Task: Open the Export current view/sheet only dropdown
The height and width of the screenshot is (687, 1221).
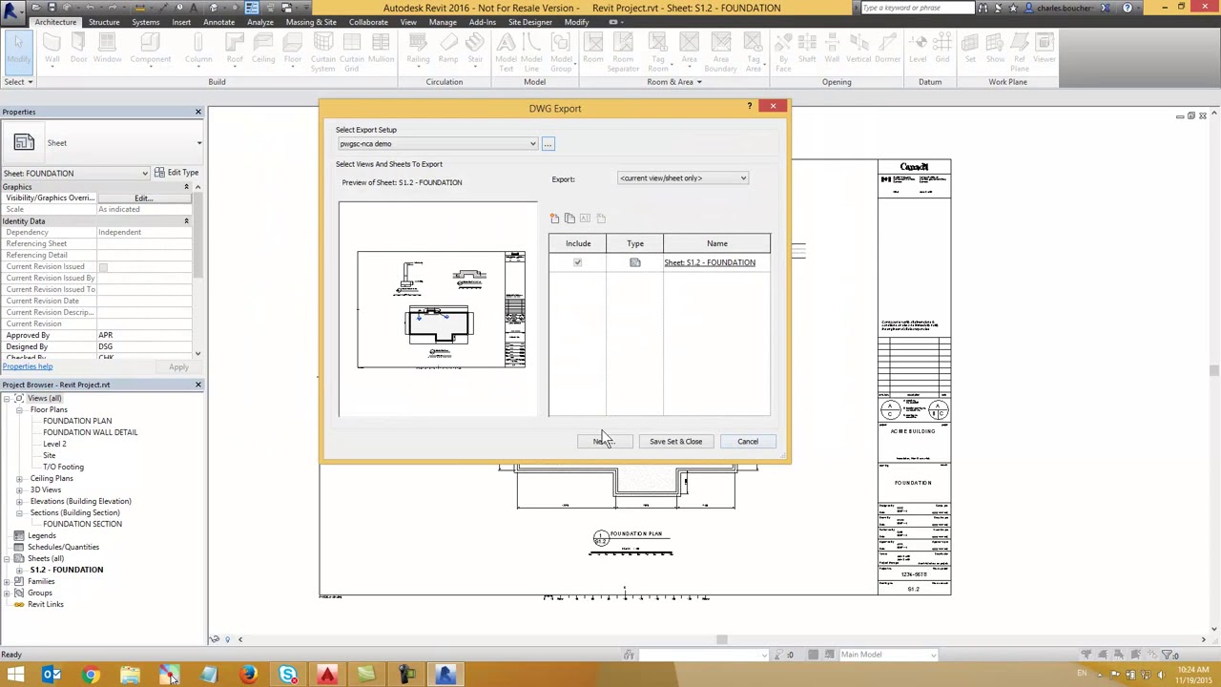Action: click(683, 178)
